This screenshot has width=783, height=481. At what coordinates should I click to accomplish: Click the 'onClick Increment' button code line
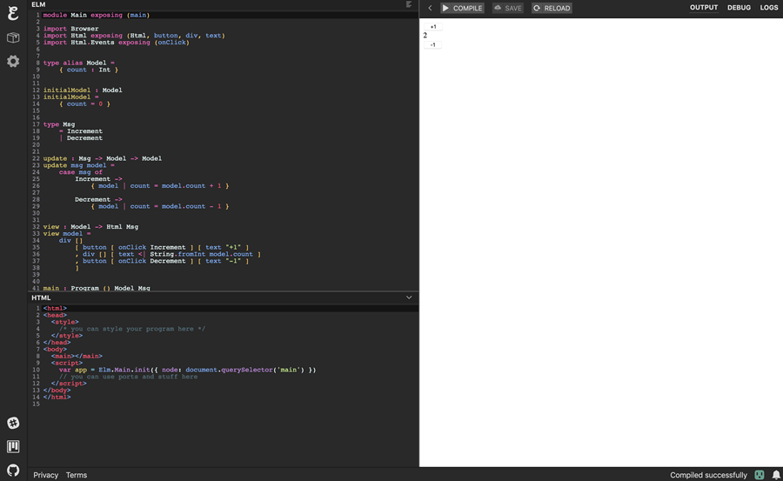point(162,247)
